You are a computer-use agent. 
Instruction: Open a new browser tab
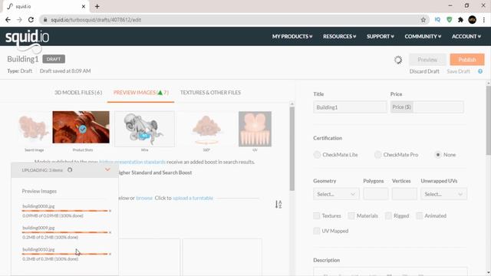coord(97,6)
